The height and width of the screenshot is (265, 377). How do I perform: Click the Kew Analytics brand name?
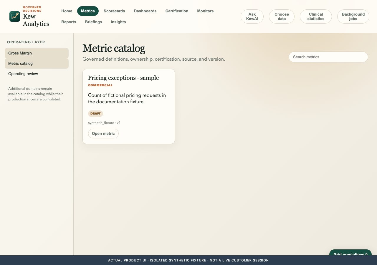tap(36, 20)
